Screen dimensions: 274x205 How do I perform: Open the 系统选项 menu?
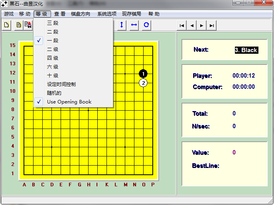tap(107, 14)
